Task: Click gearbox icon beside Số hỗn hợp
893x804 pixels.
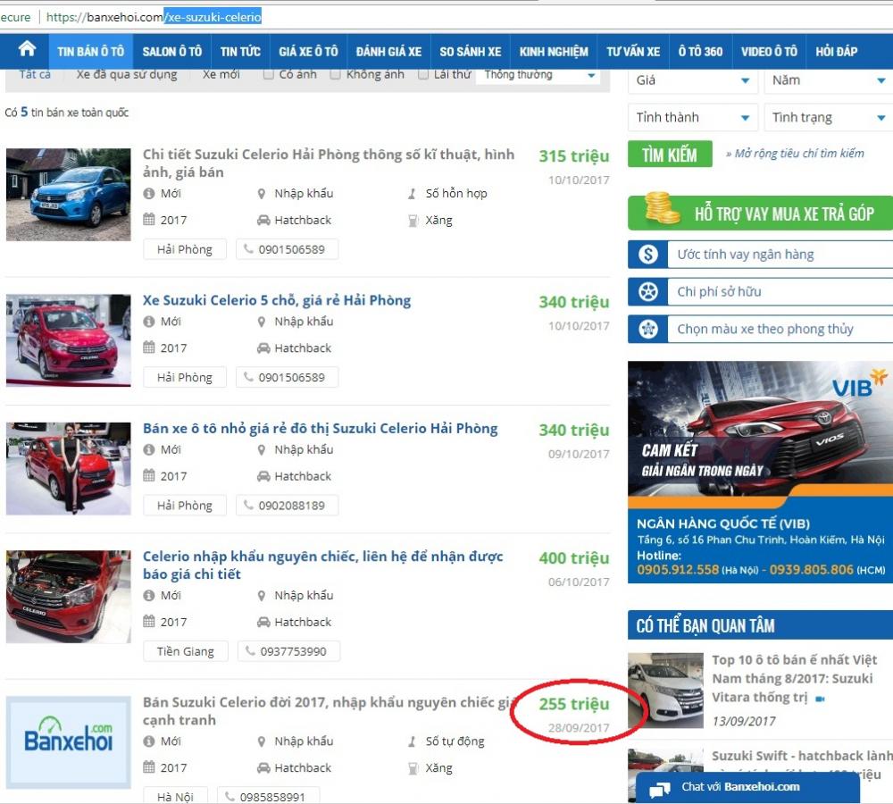Action: pyautogui.click(x=412, y=194)
